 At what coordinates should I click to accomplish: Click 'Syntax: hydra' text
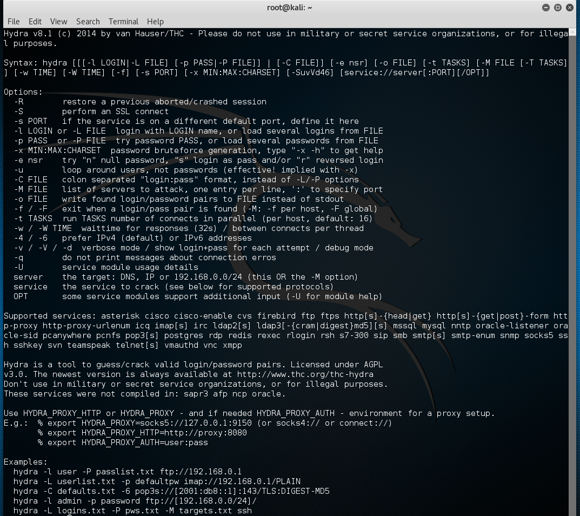point(36,63)
